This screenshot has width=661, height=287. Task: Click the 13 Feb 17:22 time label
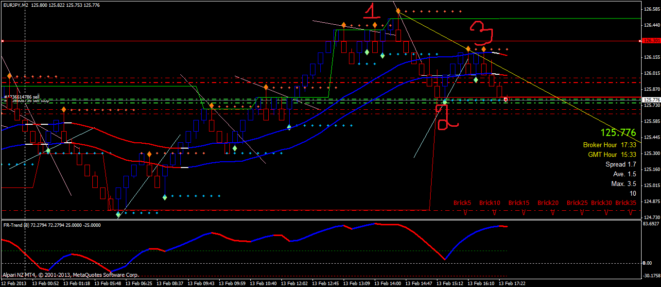[x=513, y=283]
